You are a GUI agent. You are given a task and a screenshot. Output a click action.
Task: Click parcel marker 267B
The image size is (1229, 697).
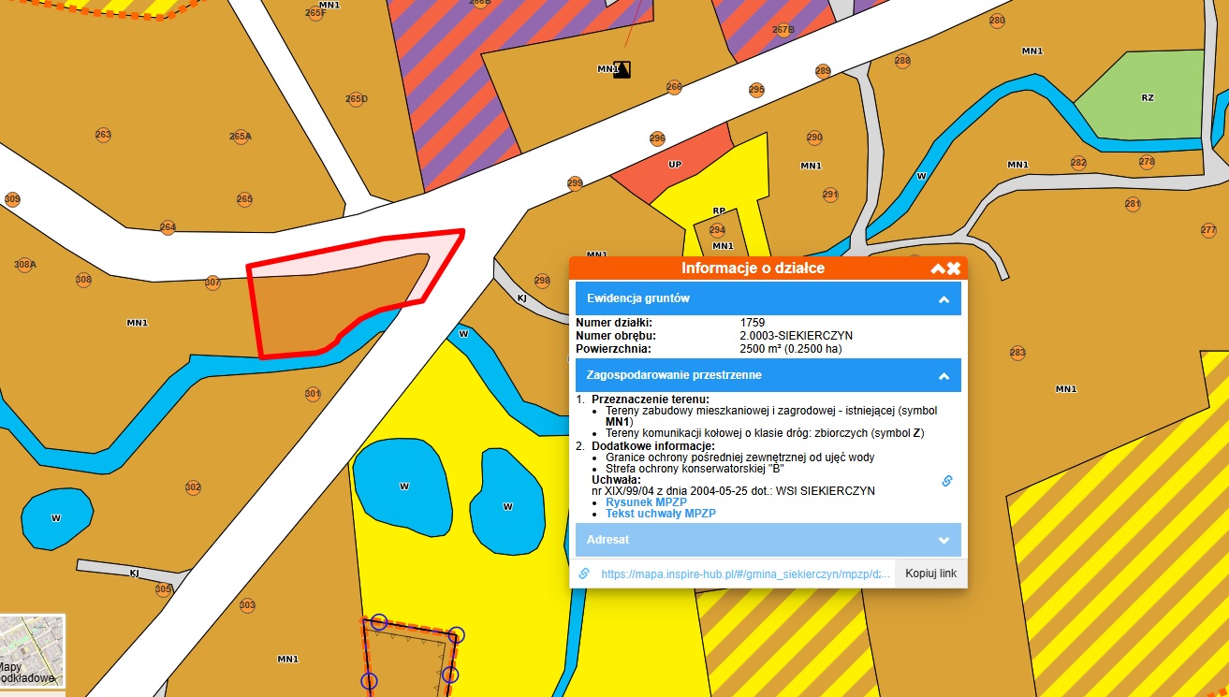pyautogui.click(x=783, y=30)
